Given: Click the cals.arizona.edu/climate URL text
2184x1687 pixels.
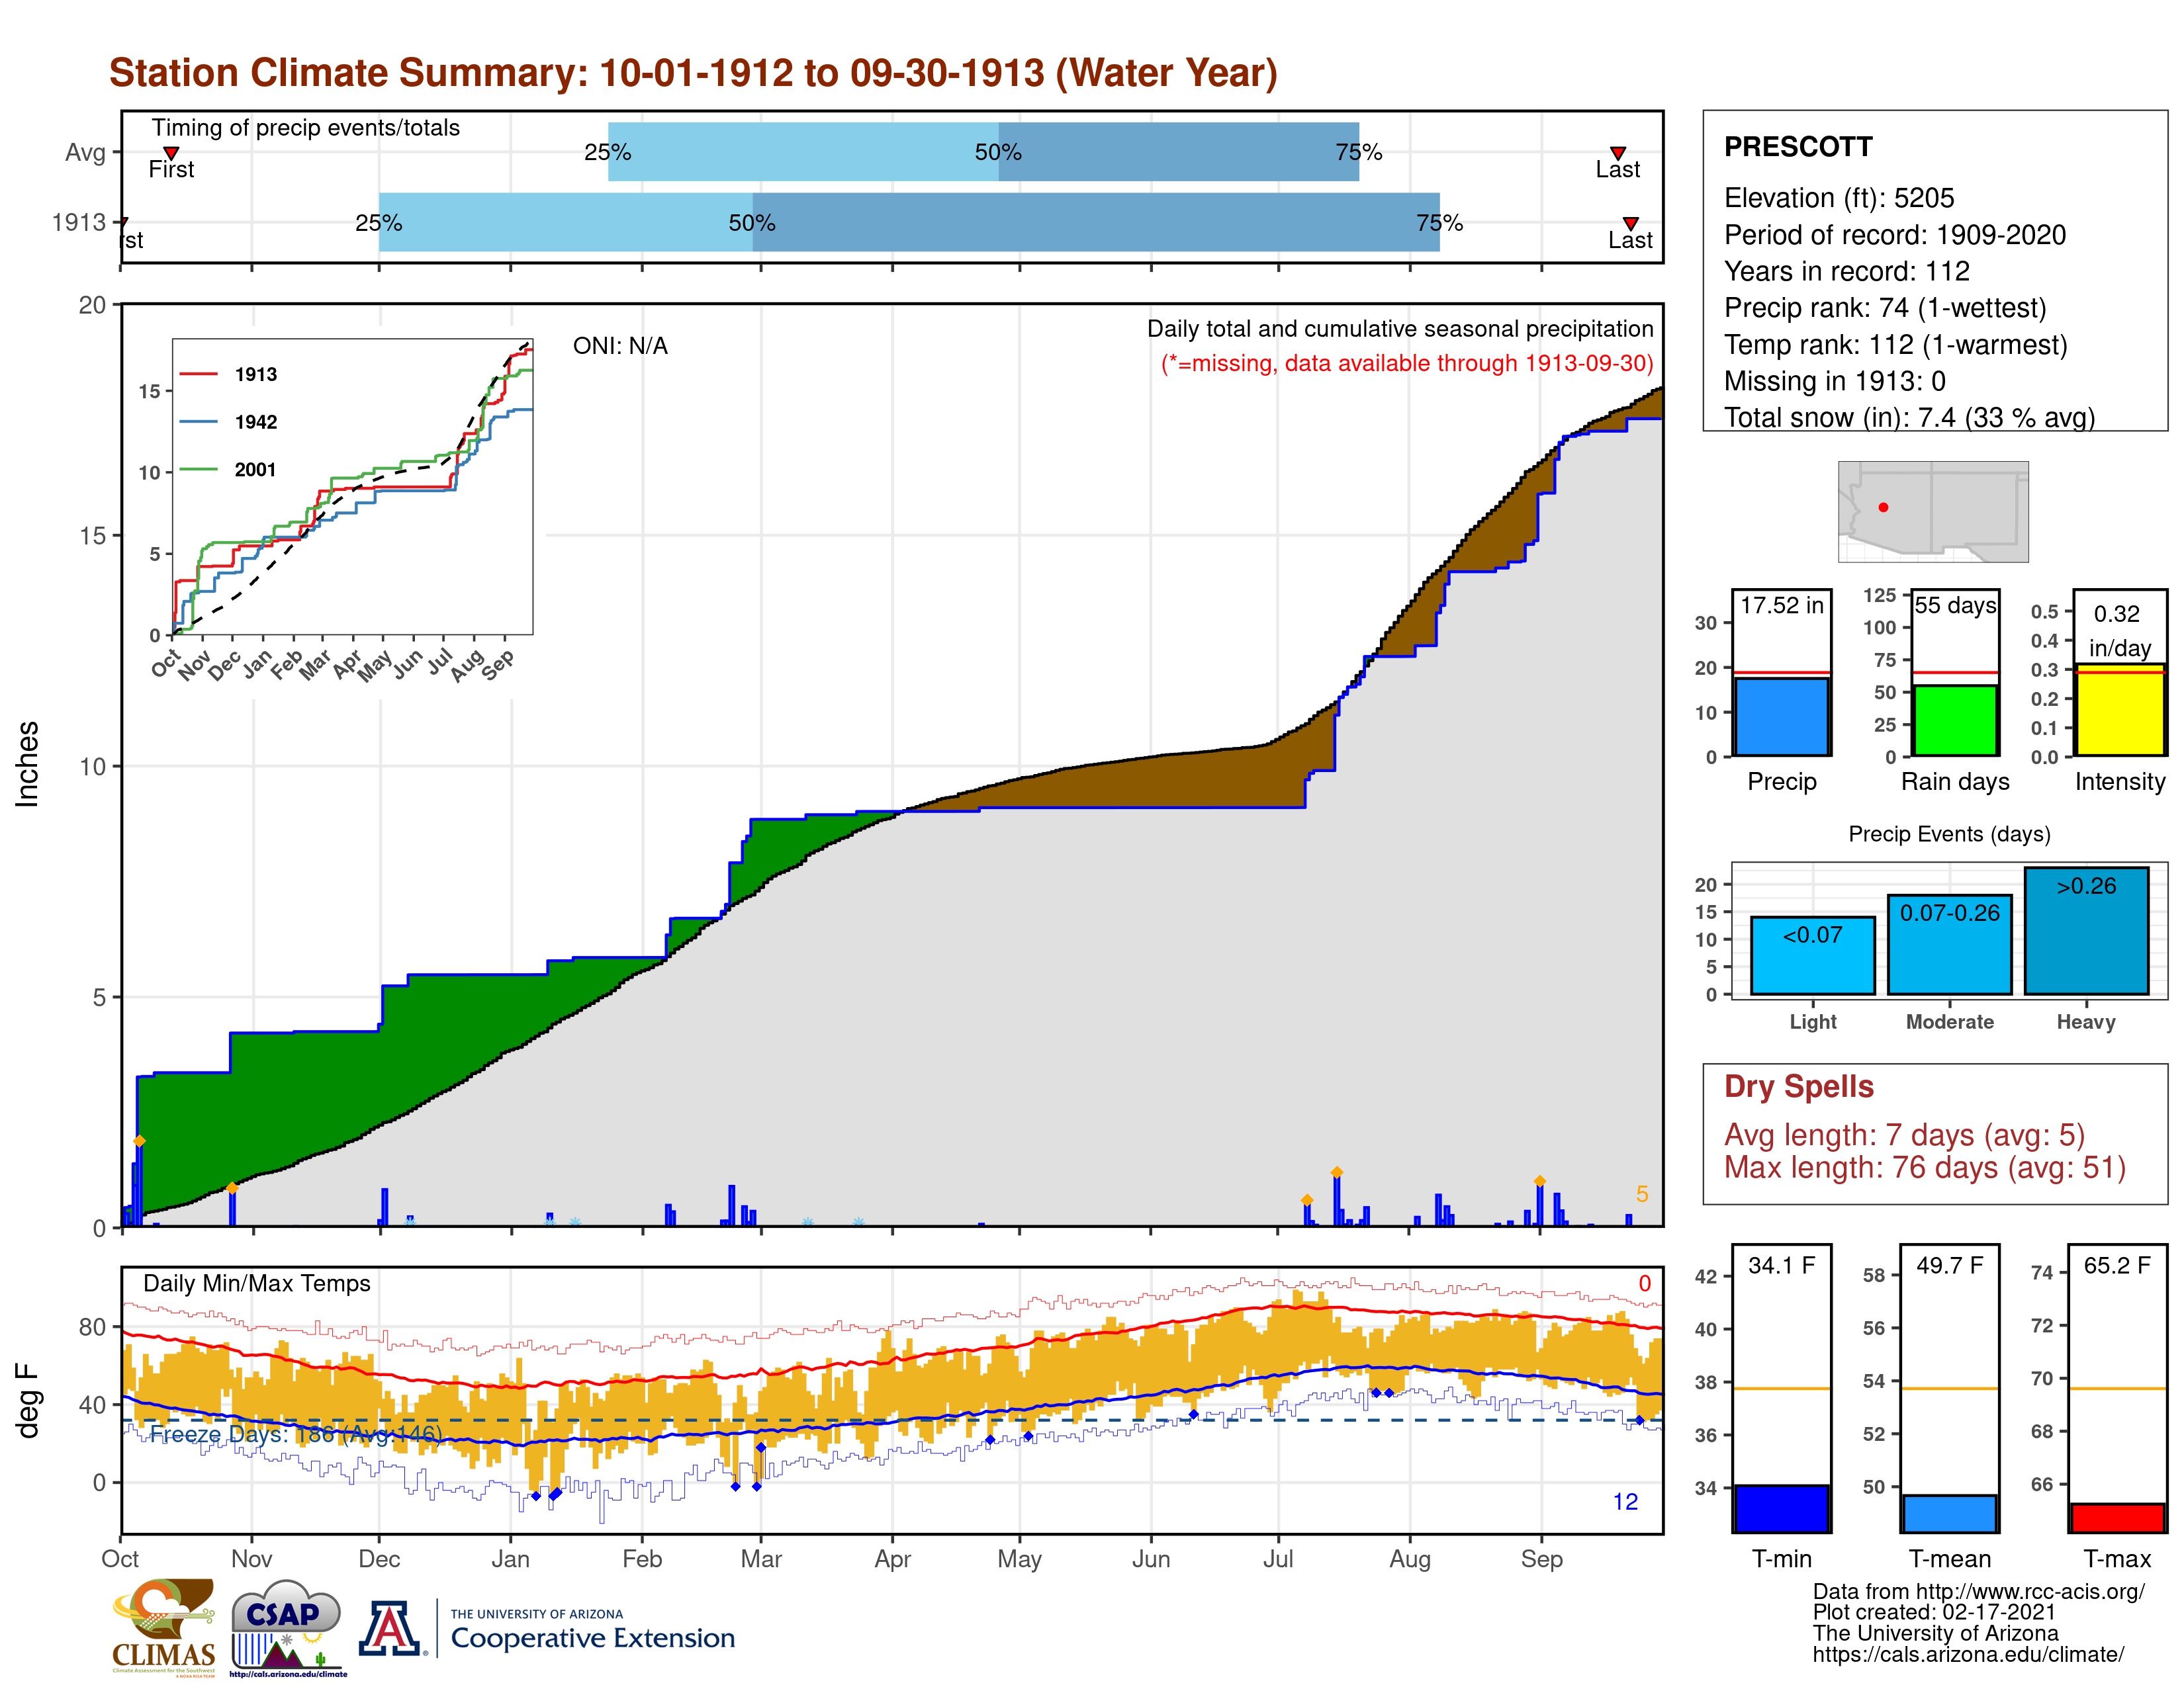Looking at the screenshot, I should coord(1968,1654).
